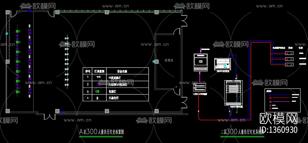Click the 图例 heading in the legend box
This screenshot has height=143, width=308.
[269, 91]
